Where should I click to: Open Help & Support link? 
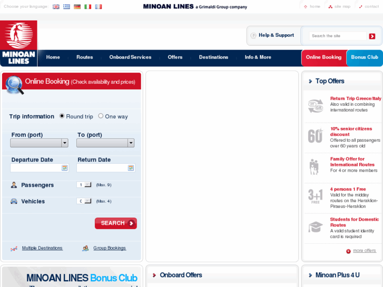276,35
